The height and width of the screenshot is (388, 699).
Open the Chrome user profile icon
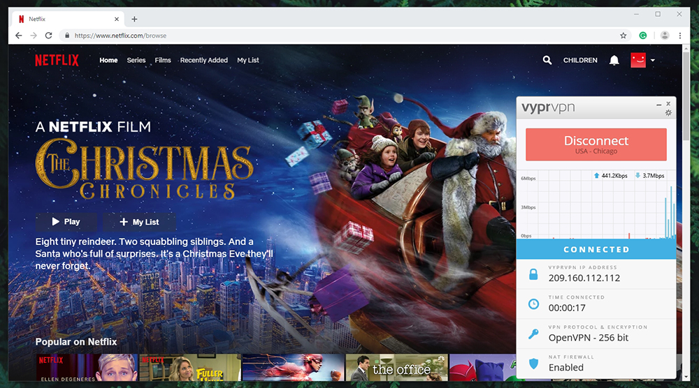pyautogui.click(x=665, y=36)
